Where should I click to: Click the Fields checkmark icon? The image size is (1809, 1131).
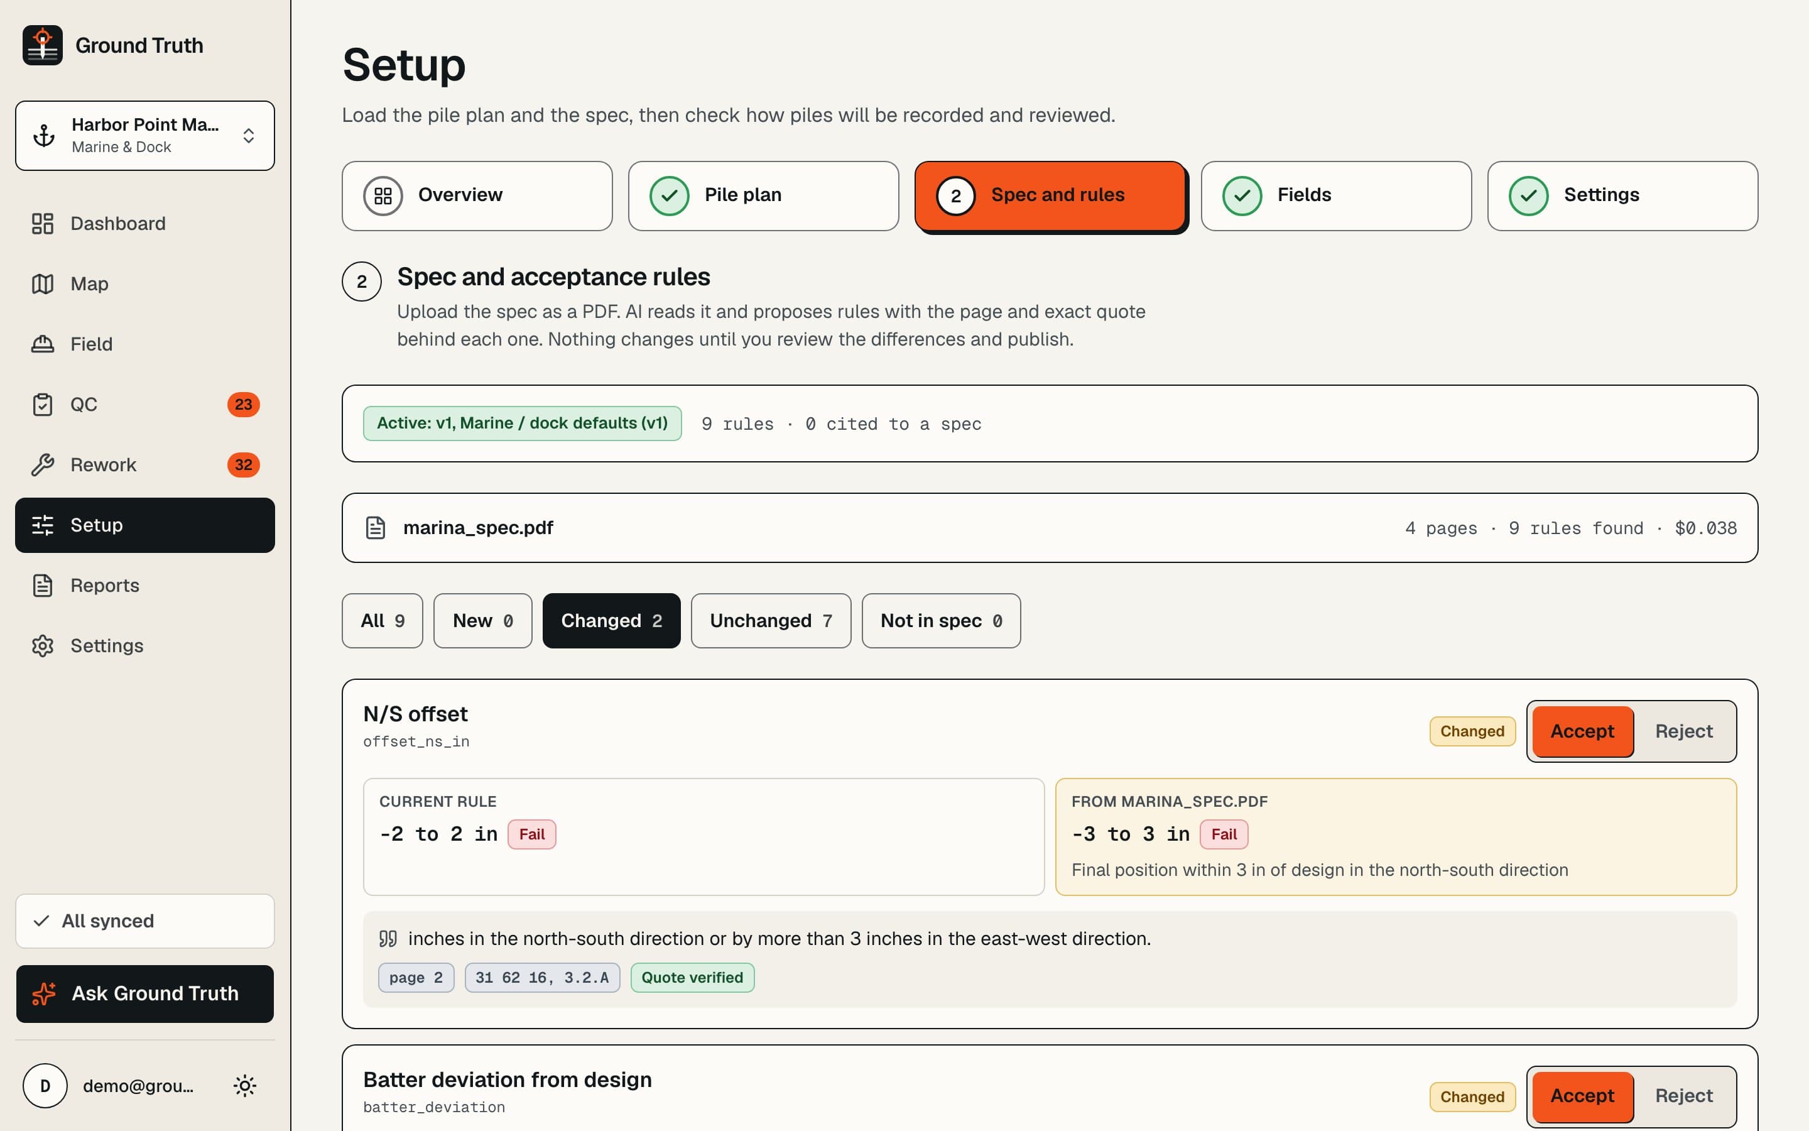pos(1242,196)
